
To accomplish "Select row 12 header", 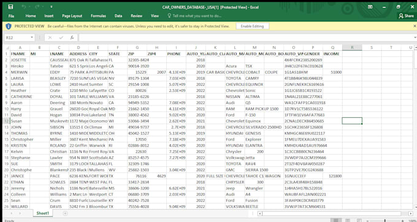I will pyautogui.click(x=6, y=121).
